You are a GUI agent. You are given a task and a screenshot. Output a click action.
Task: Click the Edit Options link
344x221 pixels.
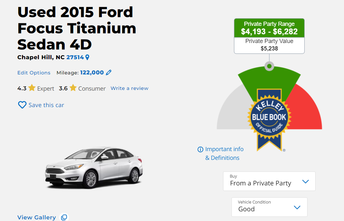[34, 73]
